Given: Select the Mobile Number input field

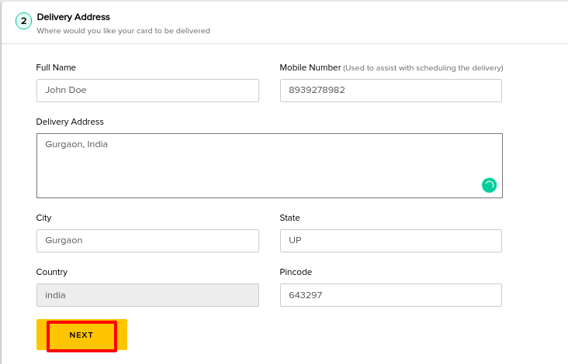Looking at the screenshot, I should tap(391, 91).
